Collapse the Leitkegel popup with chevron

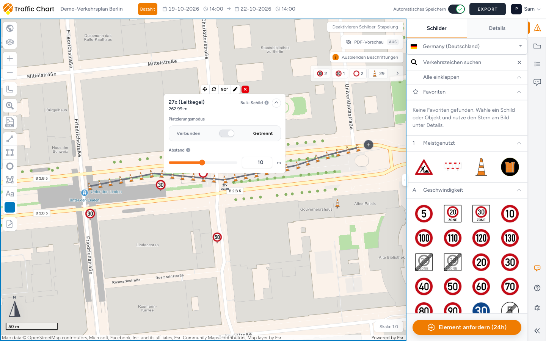click(276, 103)
